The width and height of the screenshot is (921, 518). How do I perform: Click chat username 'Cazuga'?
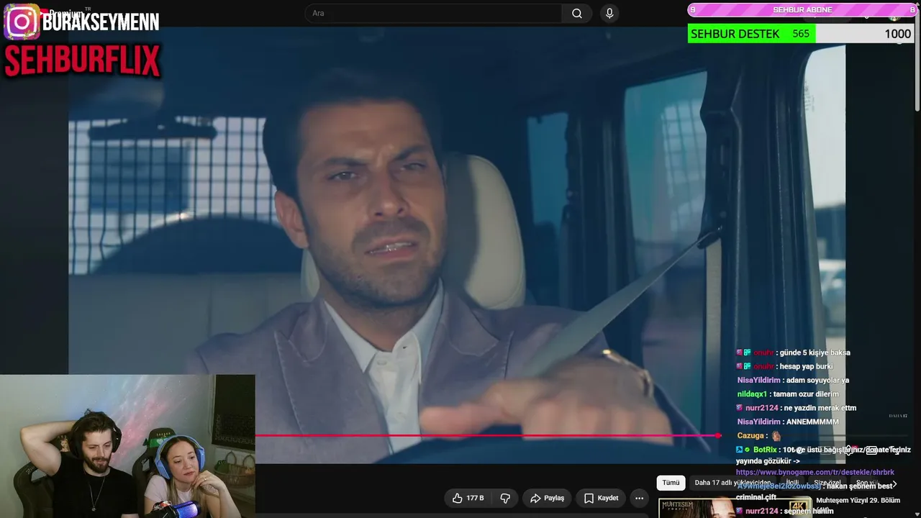click(750, 436)
